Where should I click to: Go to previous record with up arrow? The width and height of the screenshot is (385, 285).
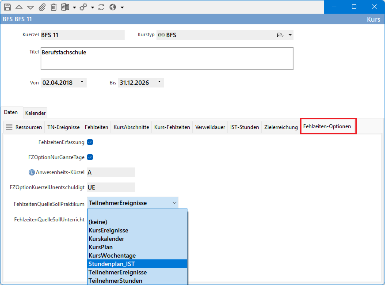coord(19,7)
